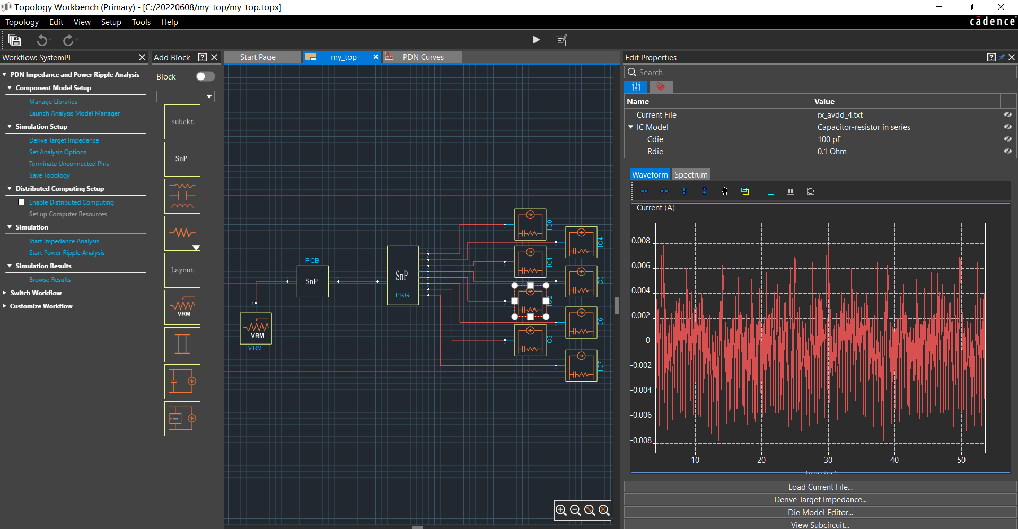Viewport: 1018px width, 529px height.
Task: Click the full view waveform icon
Action: point(811,191)
